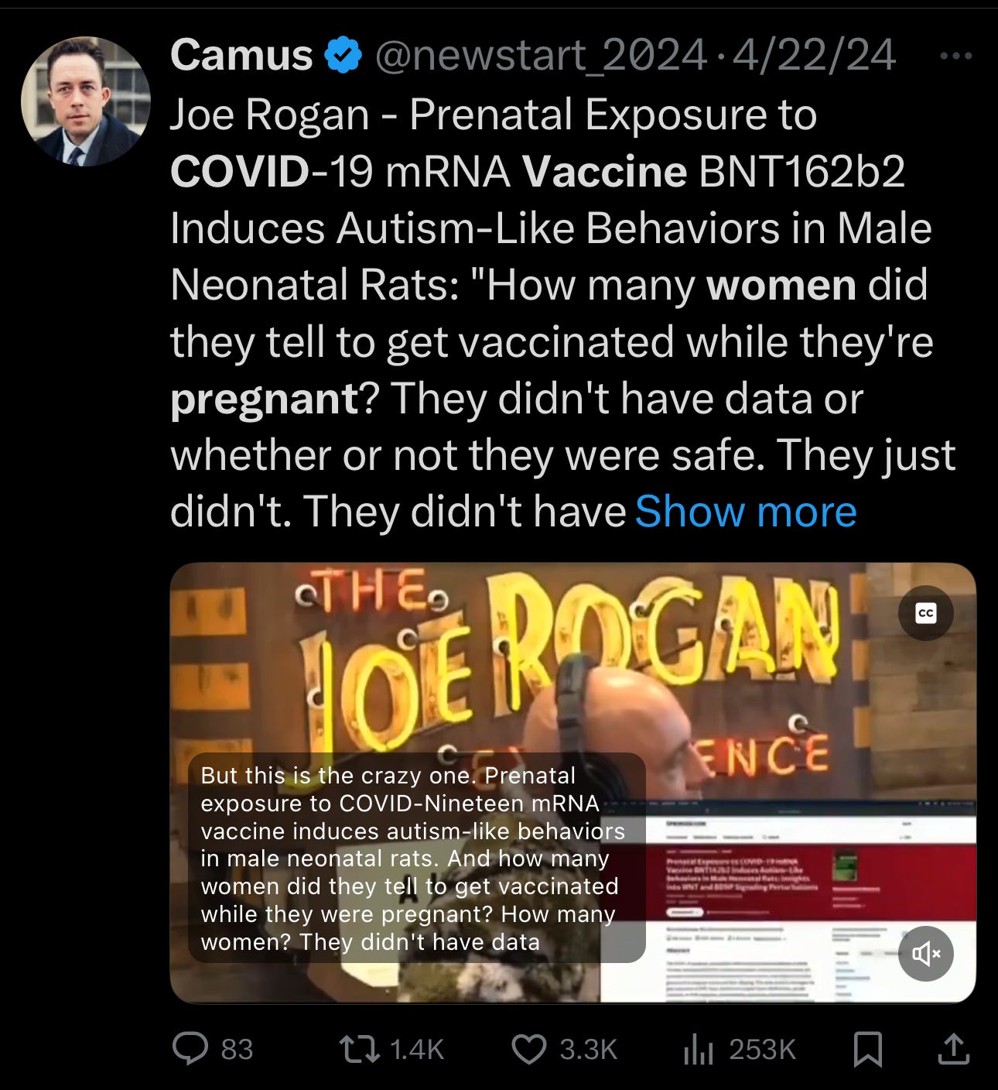Toggle closed captions with the CC button

point(925,613)
